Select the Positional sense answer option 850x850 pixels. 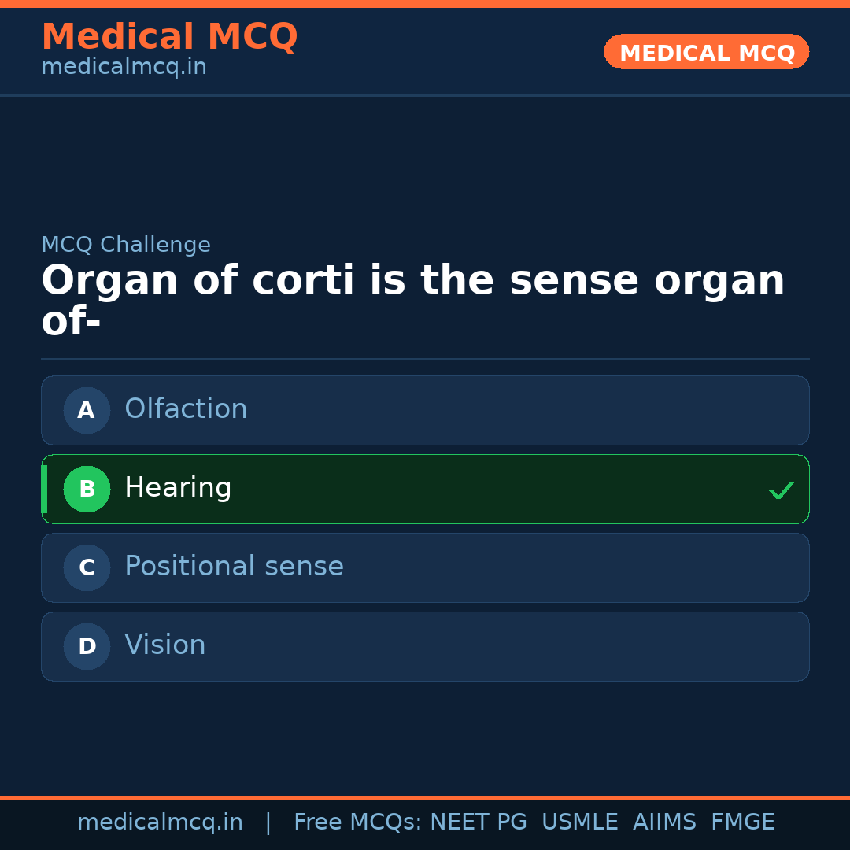click(x=425, y=567)
